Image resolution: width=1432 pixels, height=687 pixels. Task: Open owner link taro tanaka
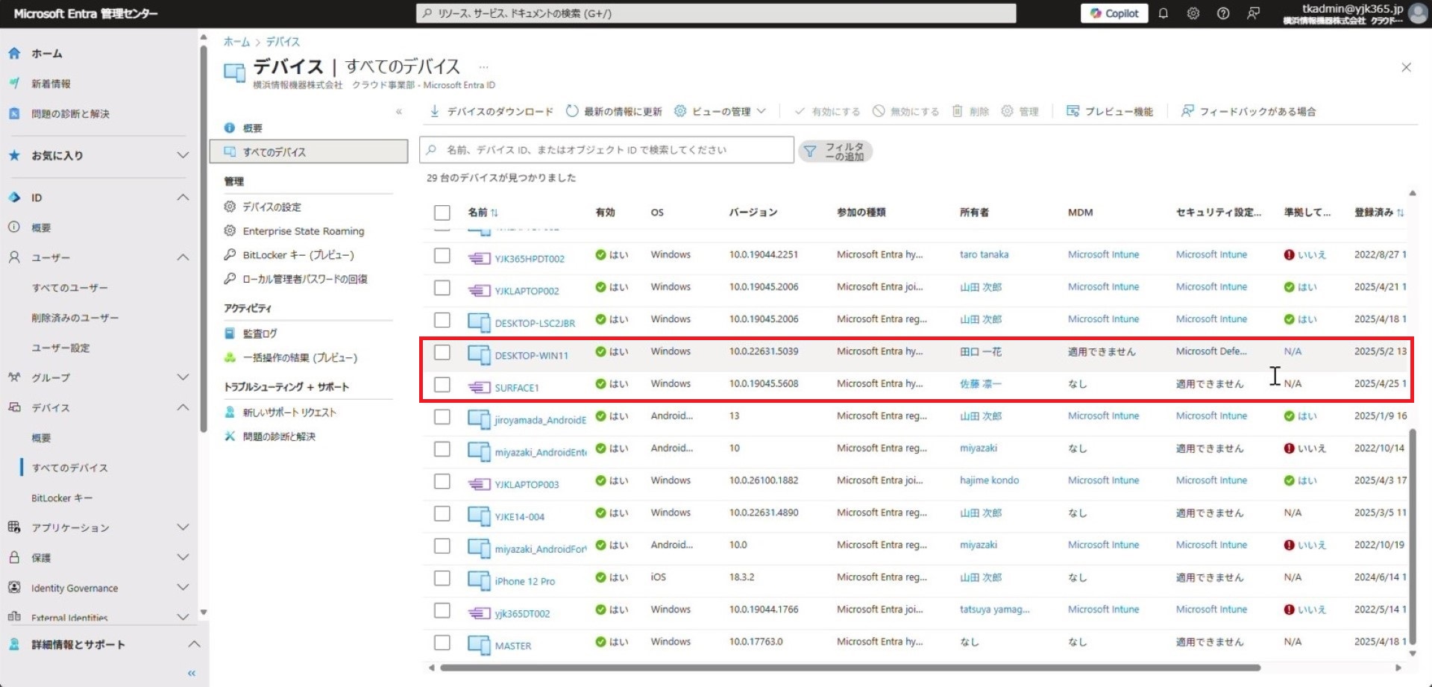[984, 254]
